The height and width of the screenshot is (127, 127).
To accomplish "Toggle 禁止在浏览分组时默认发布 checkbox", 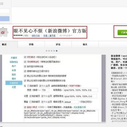I will (25, 81).
